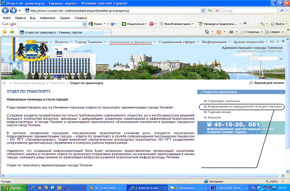This screenshot has height=191, width=290.
Task: Open the Правка menu
Action: (20, 18)
